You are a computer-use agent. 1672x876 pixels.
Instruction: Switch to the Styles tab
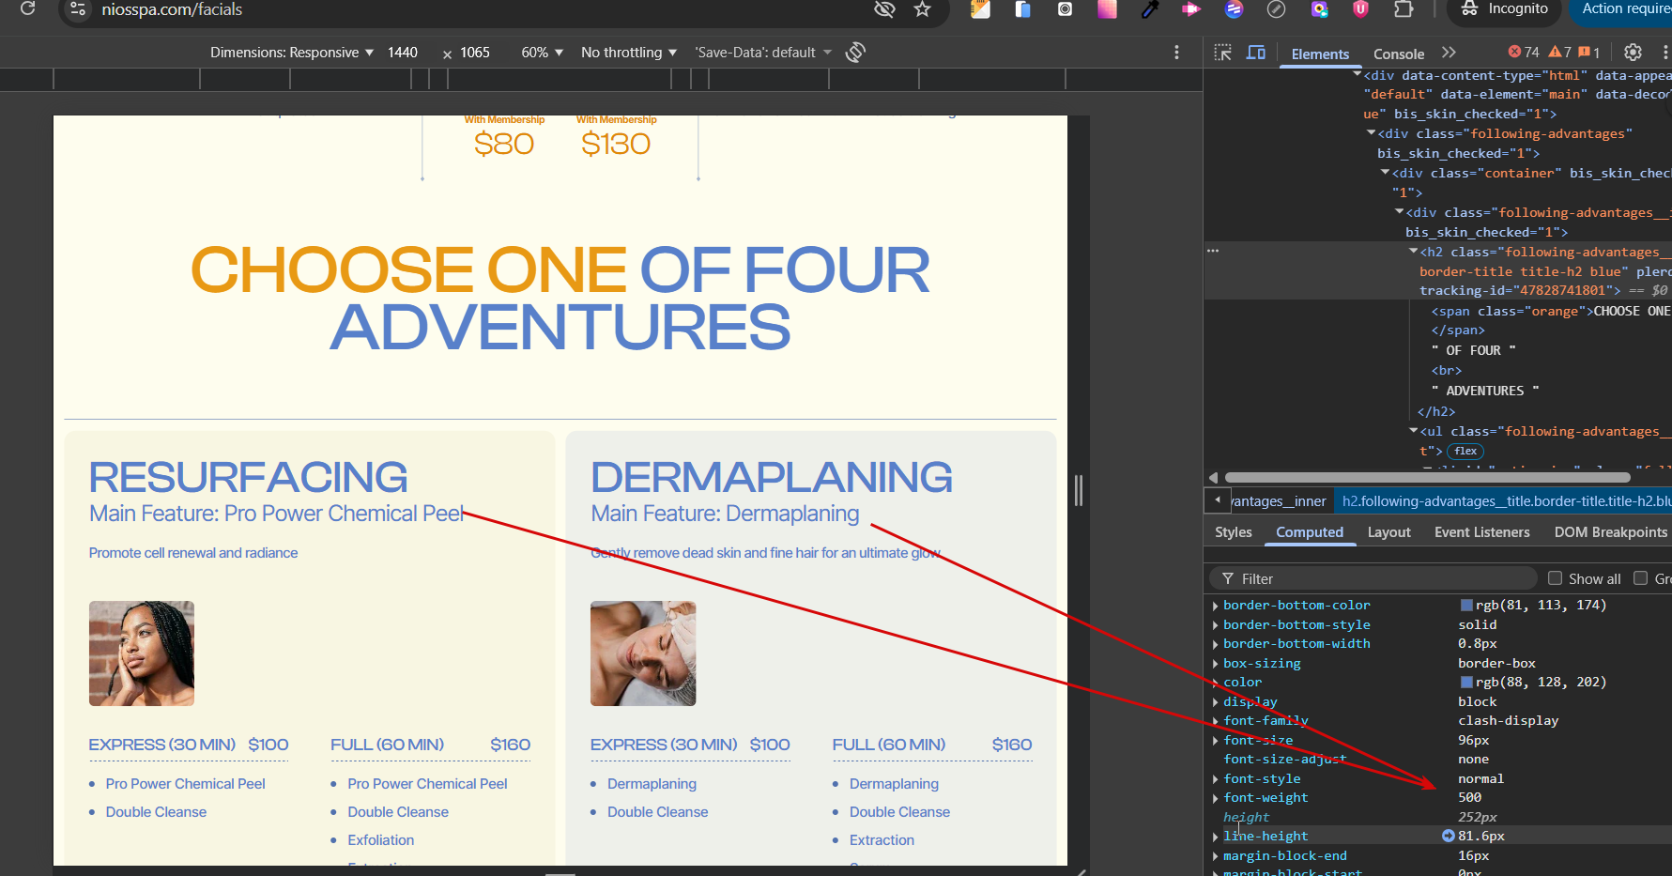[x=1233, y=532]
